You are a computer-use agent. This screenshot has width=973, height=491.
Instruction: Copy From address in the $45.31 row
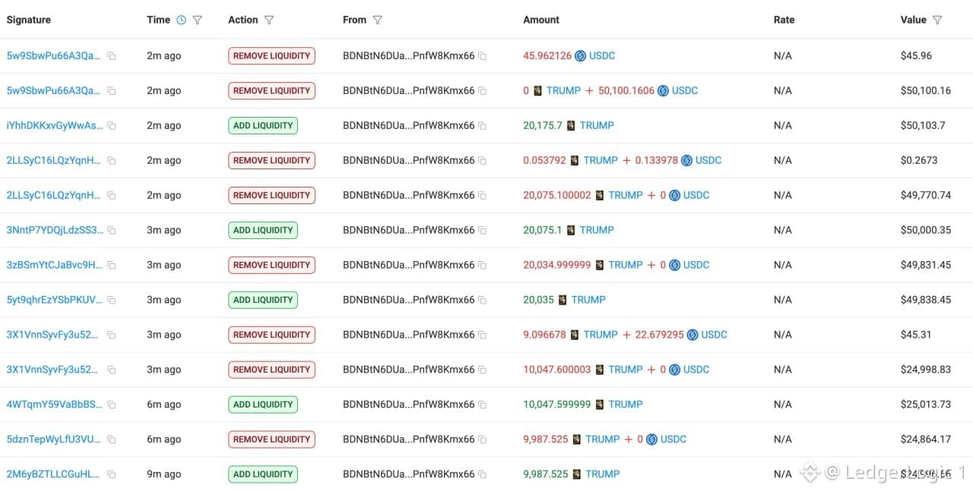click(483, 335)
